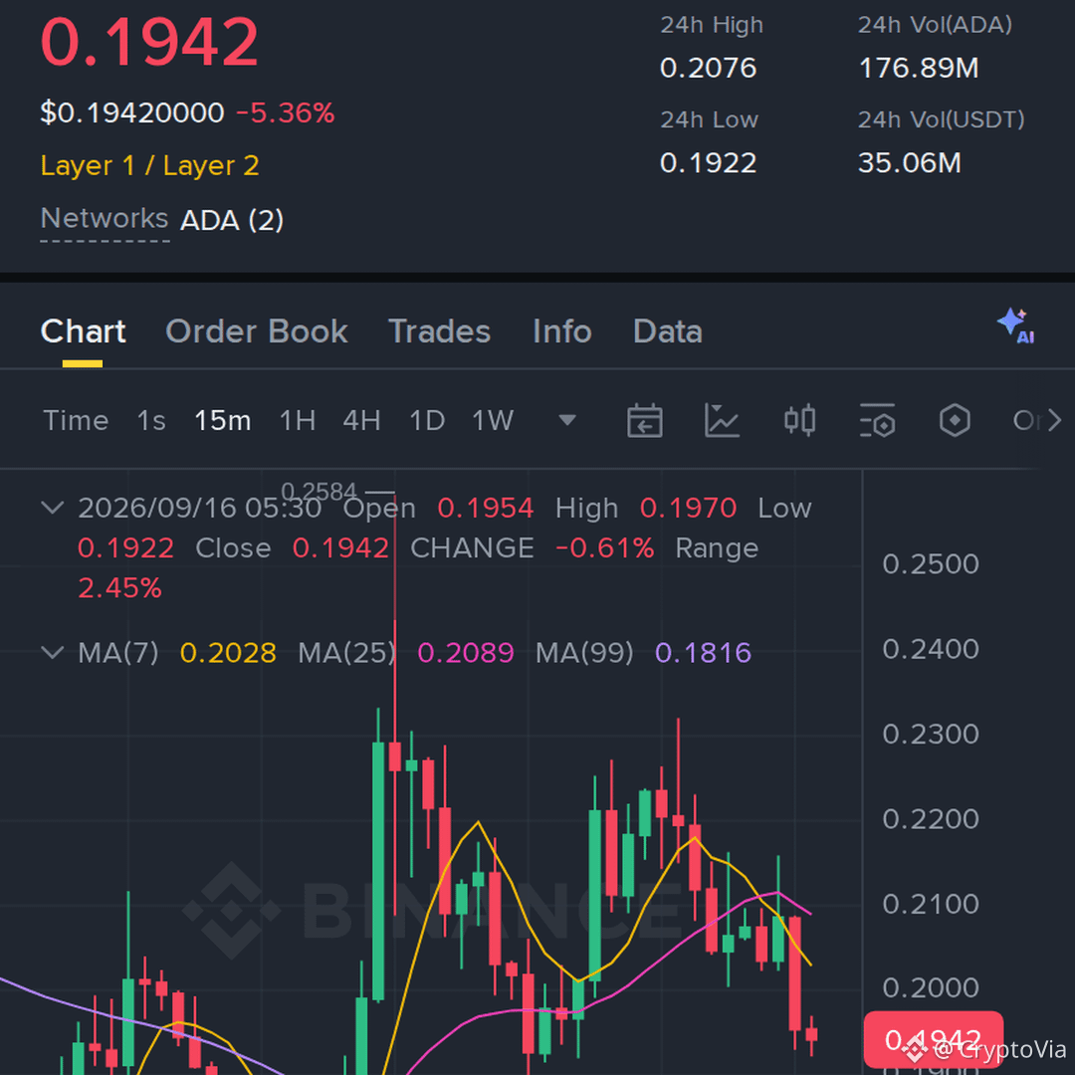The height and width of the screenshot is (1075, 1075).
Task: Collapse the candle OHLC info row
Action: click(53, 508)
